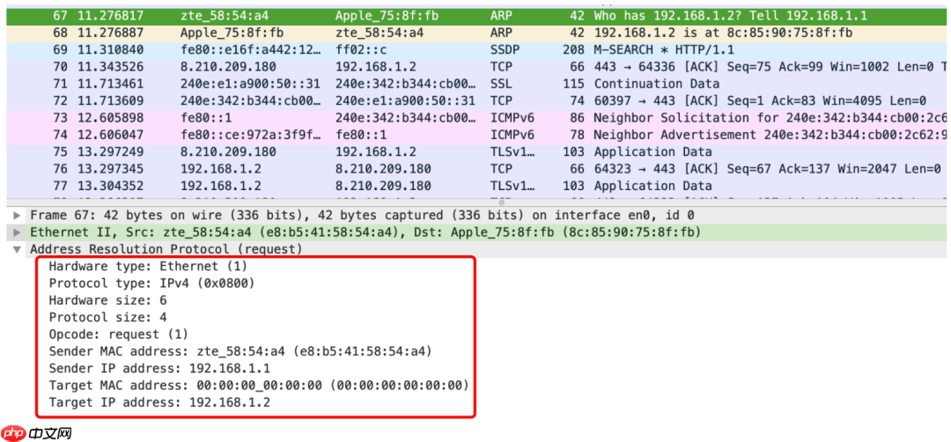Select packet 74 Neighbor Advertisement row

476,135
